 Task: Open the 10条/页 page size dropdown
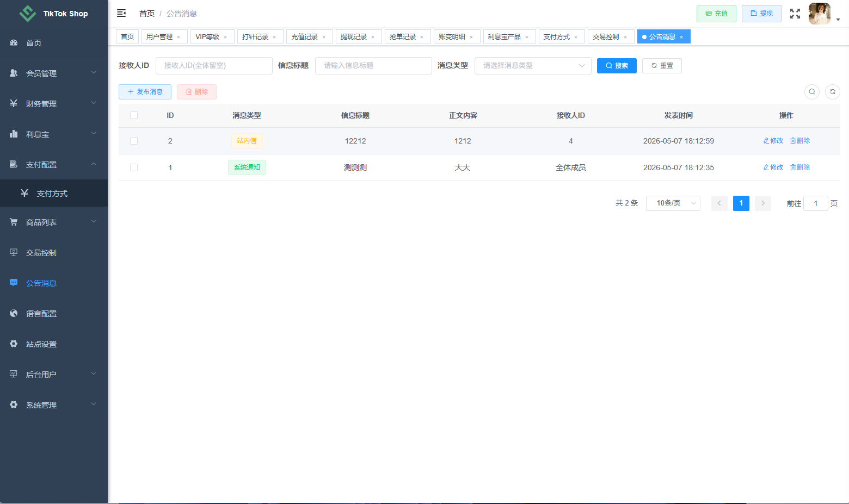673,203
